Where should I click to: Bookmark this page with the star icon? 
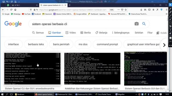[126, 10]
